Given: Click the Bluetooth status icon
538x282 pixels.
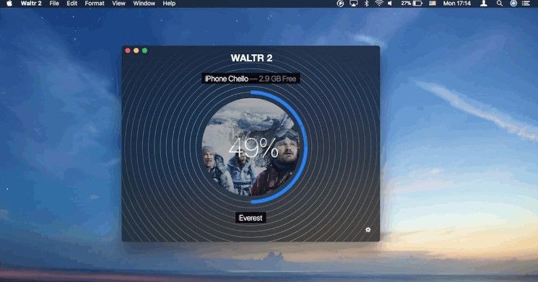Looking at the screenshot, I should (x=366, y=4).
